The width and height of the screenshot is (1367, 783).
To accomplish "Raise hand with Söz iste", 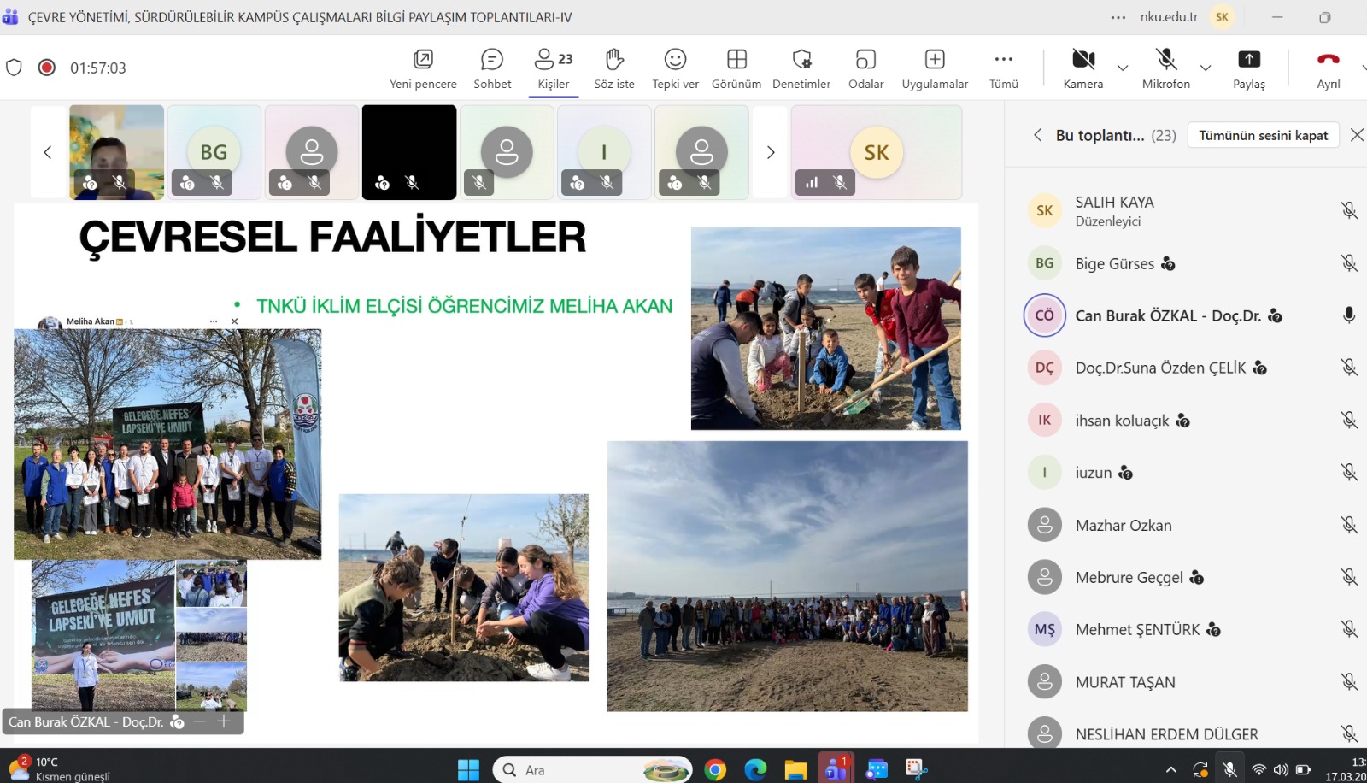I will click(x=614, y=68).
